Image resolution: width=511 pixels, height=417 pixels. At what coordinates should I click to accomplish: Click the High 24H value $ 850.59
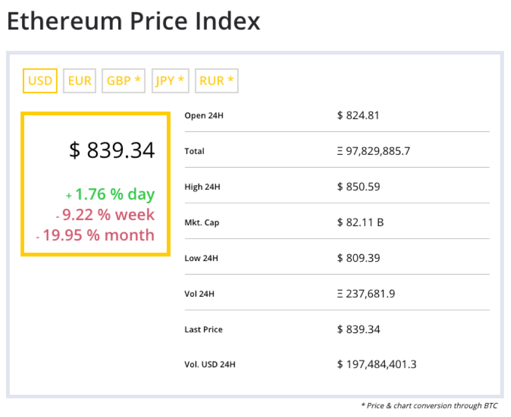[358, 187]
